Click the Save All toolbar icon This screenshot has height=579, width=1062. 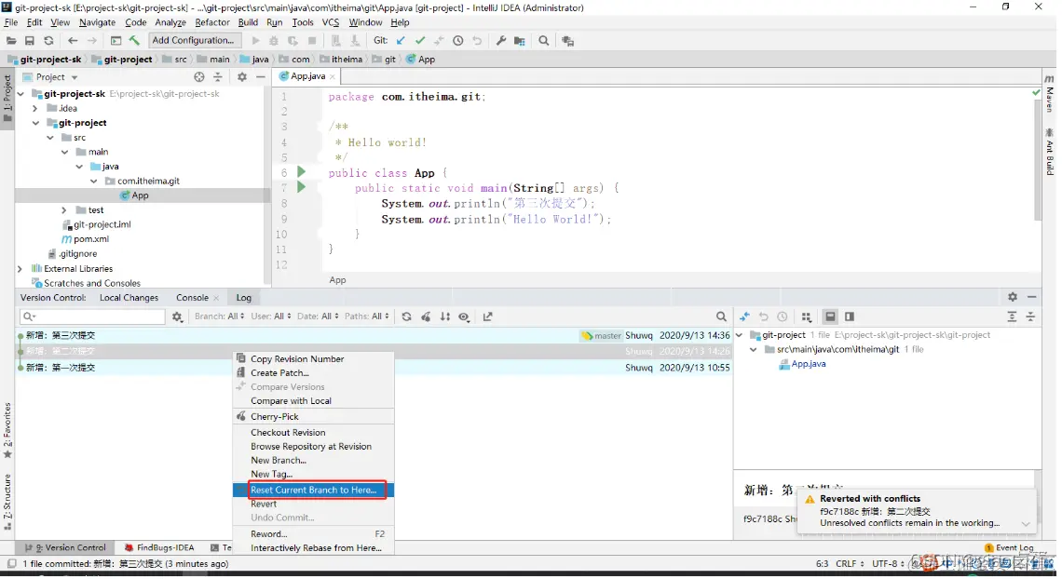coord(30,41)
